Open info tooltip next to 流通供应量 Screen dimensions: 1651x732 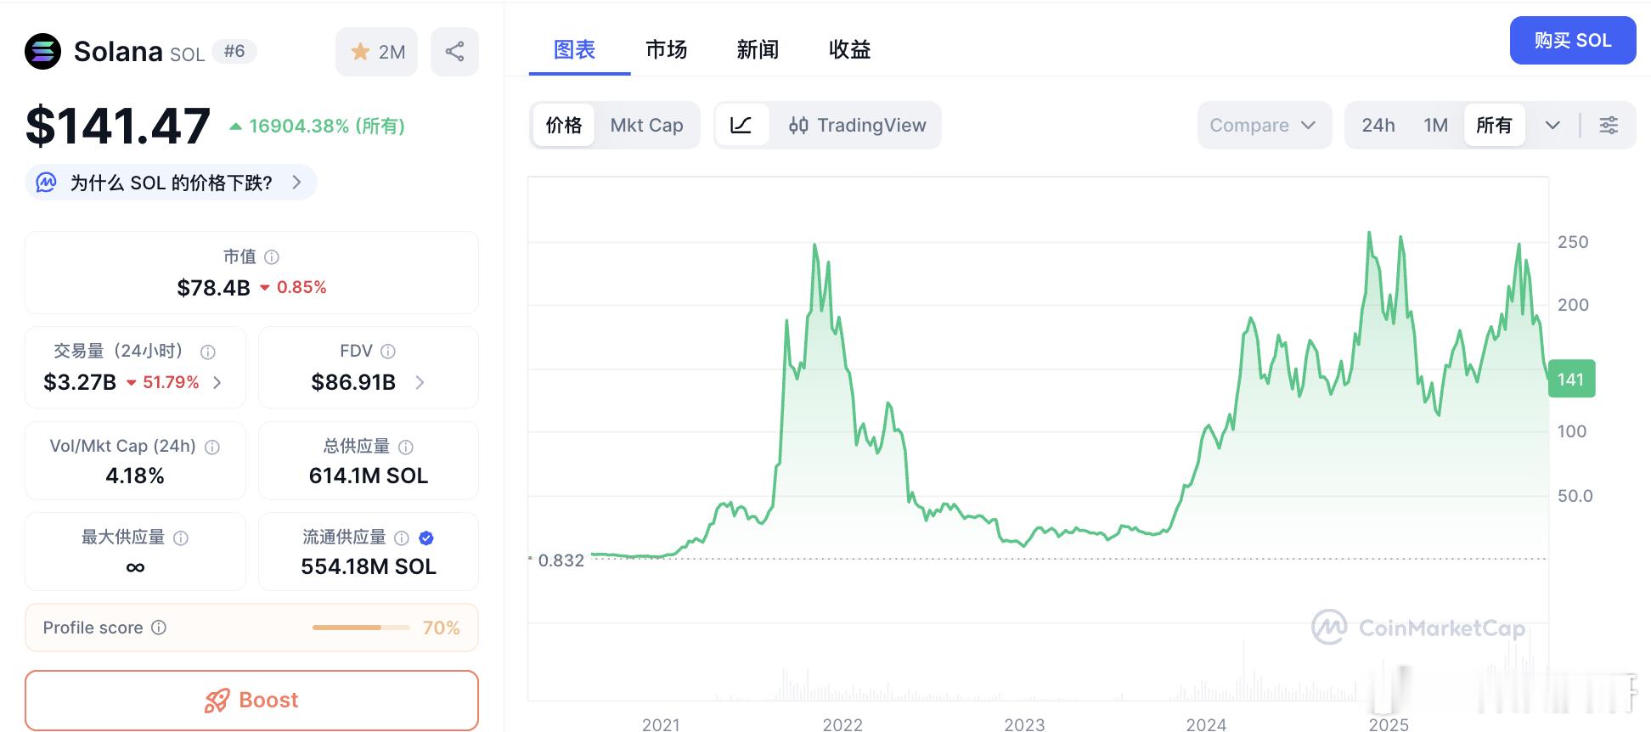pyautogui.click(x=402, y=538)
